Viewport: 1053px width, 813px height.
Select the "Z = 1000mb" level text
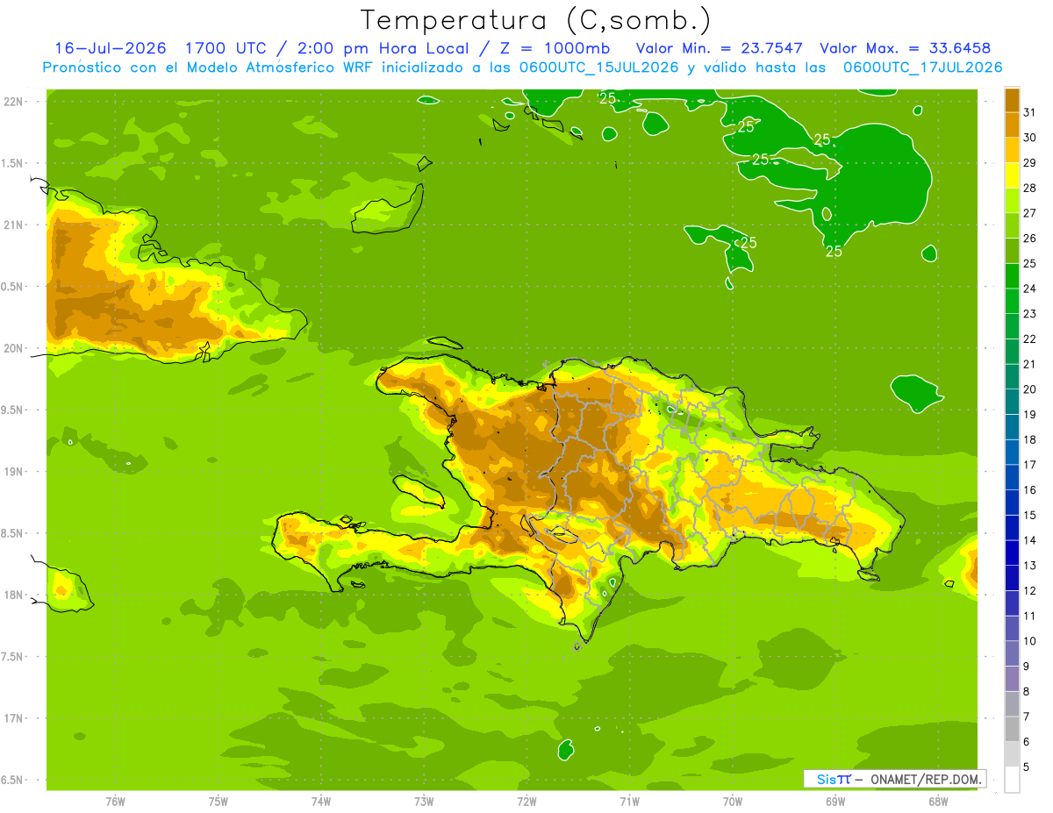(555, 48)
